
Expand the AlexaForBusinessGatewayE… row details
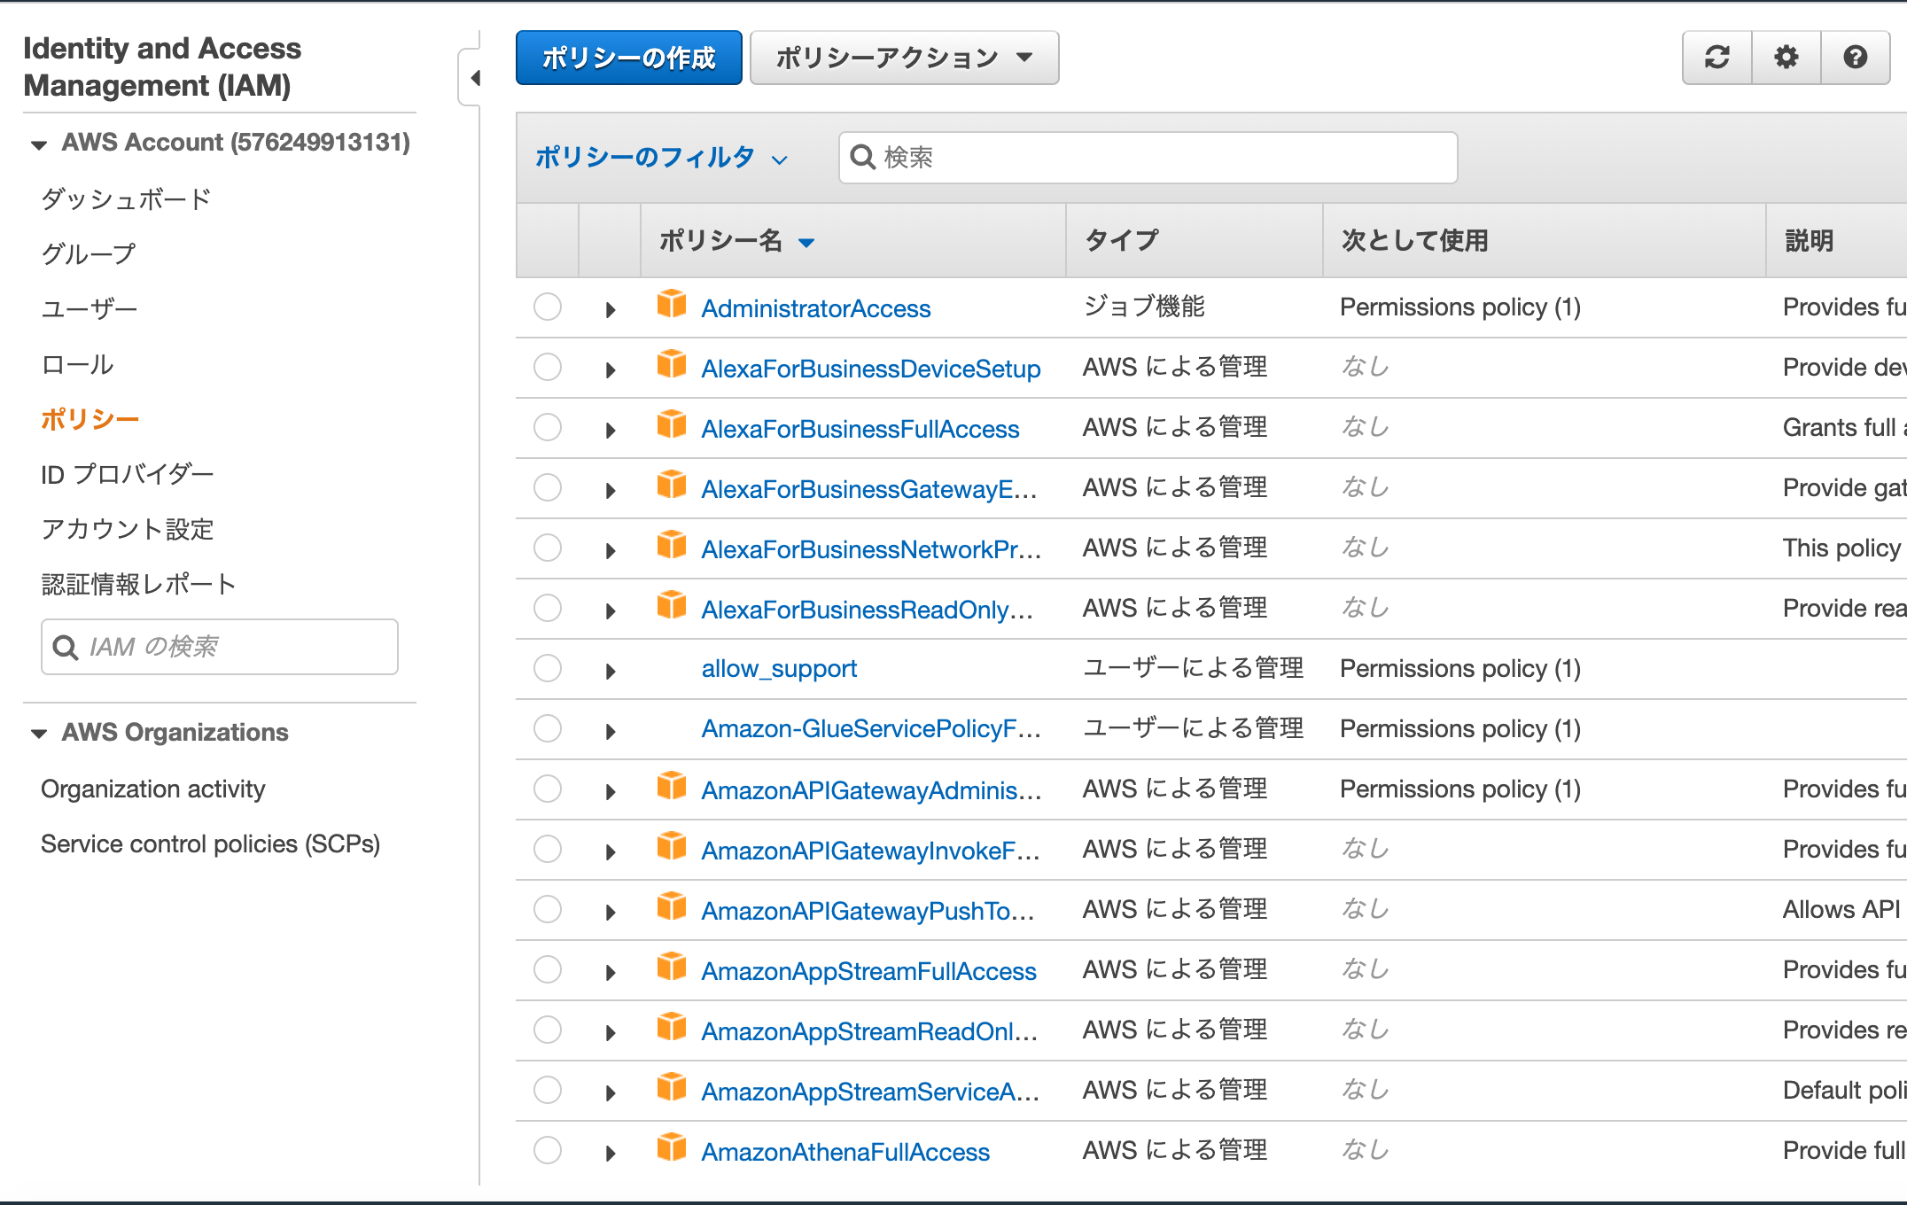(611, 491)
